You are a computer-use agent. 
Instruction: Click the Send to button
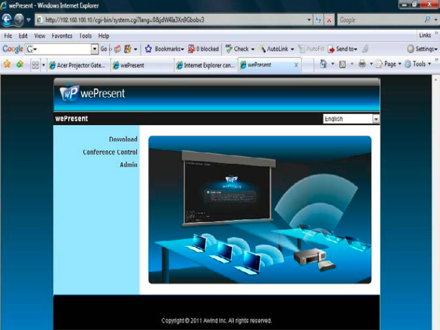(x=342, y=49)
